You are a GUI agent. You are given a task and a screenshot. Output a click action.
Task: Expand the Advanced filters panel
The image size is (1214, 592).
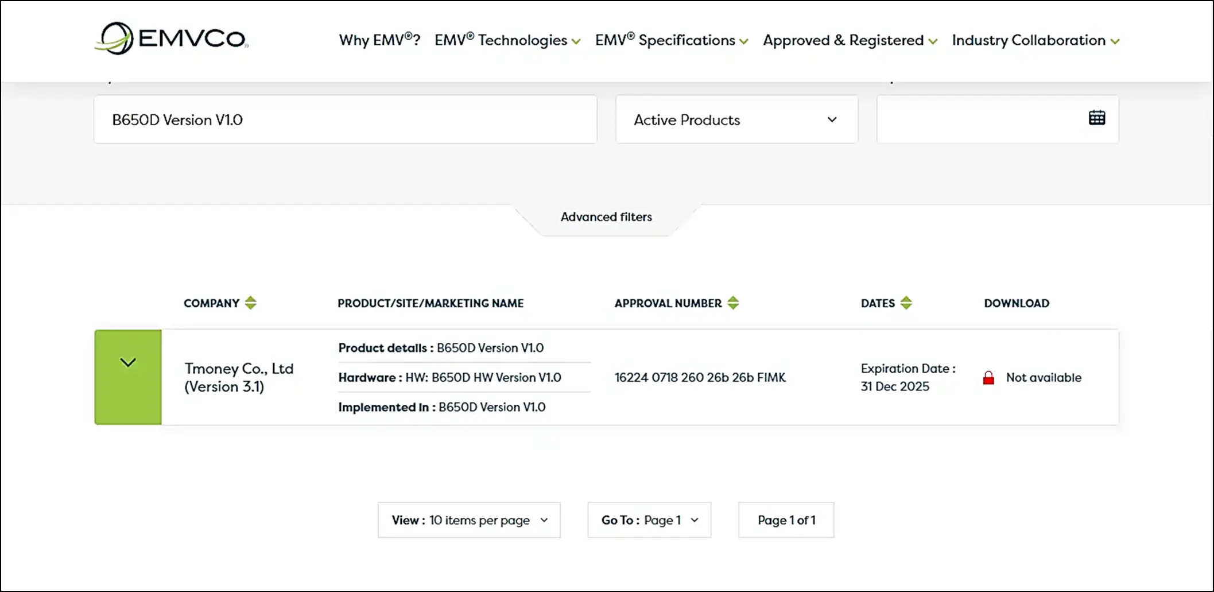[x=606, y=217]
